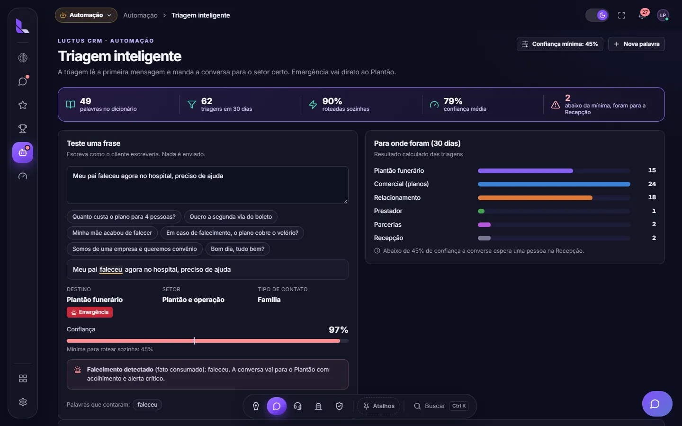
Task: Click the Plantão funerário row label in the chart
Action: (399, 171)
